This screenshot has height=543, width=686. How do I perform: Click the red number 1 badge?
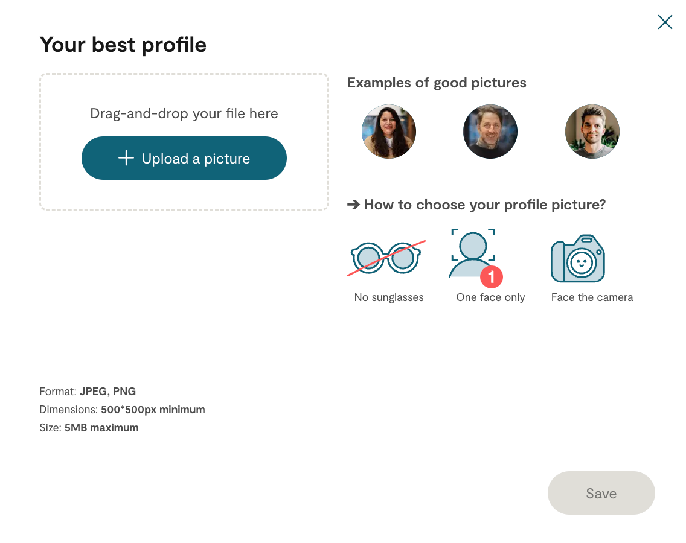(492, 277)
